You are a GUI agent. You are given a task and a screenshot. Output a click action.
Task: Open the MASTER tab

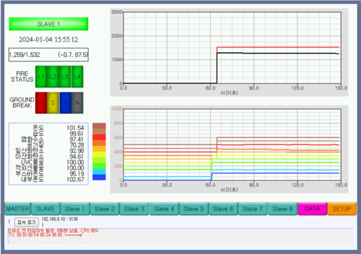point(17,209)
